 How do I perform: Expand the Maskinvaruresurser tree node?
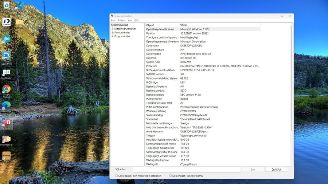[113, 29]
